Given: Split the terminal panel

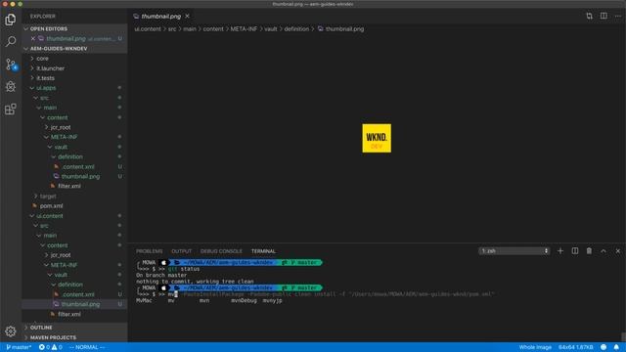Looking at the screenshot, I should (574, 250).
